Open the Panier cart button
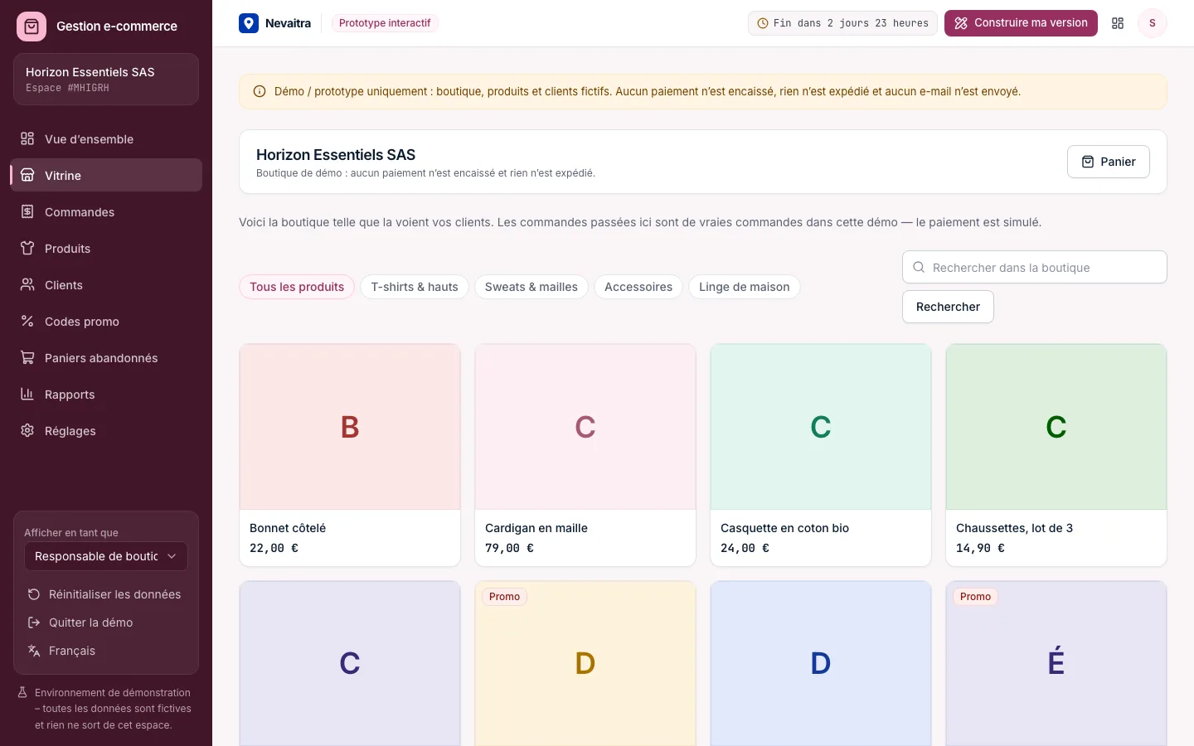 pos(1109,162)
